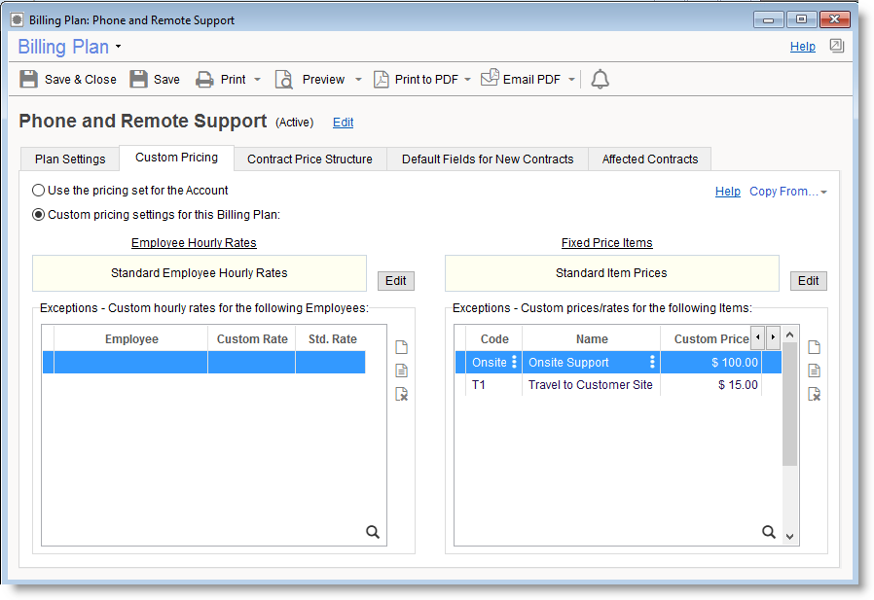The height and width of the screenshot is (600, 874).
Task: Add new item price exception icon
Action: click(x=815, y=347)
